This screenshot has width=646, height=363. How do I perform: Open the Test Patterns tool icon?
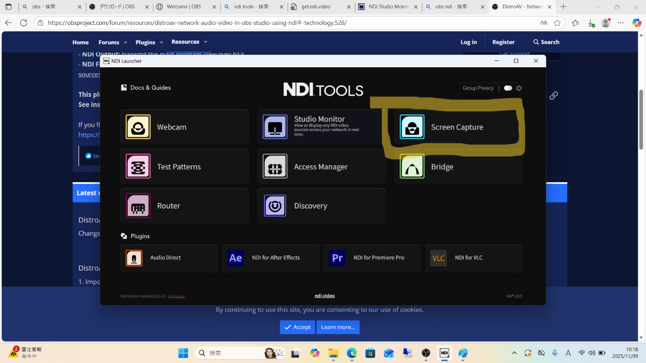click(x=138, y=167)
